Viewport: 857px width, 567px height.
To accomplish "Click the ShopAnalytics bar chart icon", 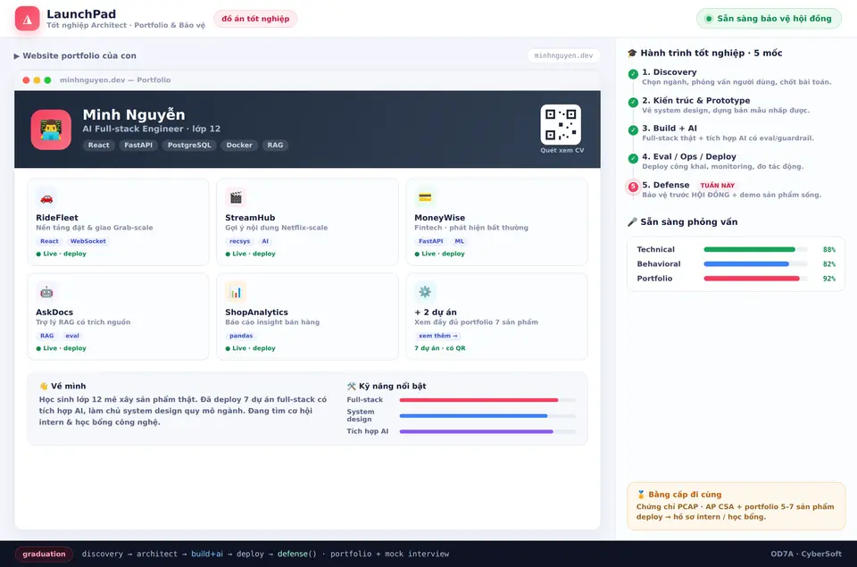I will coord(236,292).
